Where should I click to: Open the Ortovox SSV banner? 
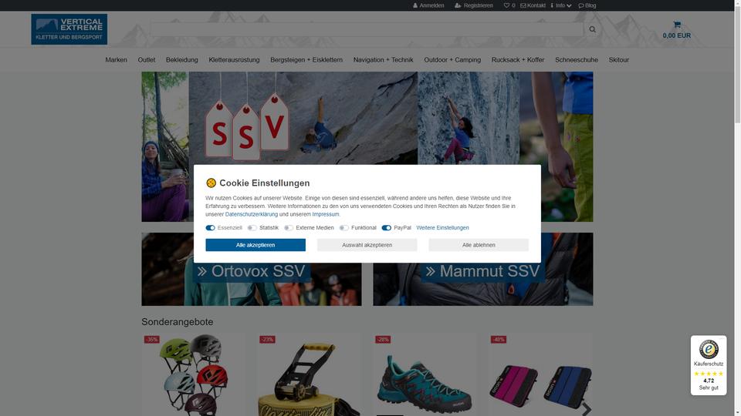click(x=252, y=270)
